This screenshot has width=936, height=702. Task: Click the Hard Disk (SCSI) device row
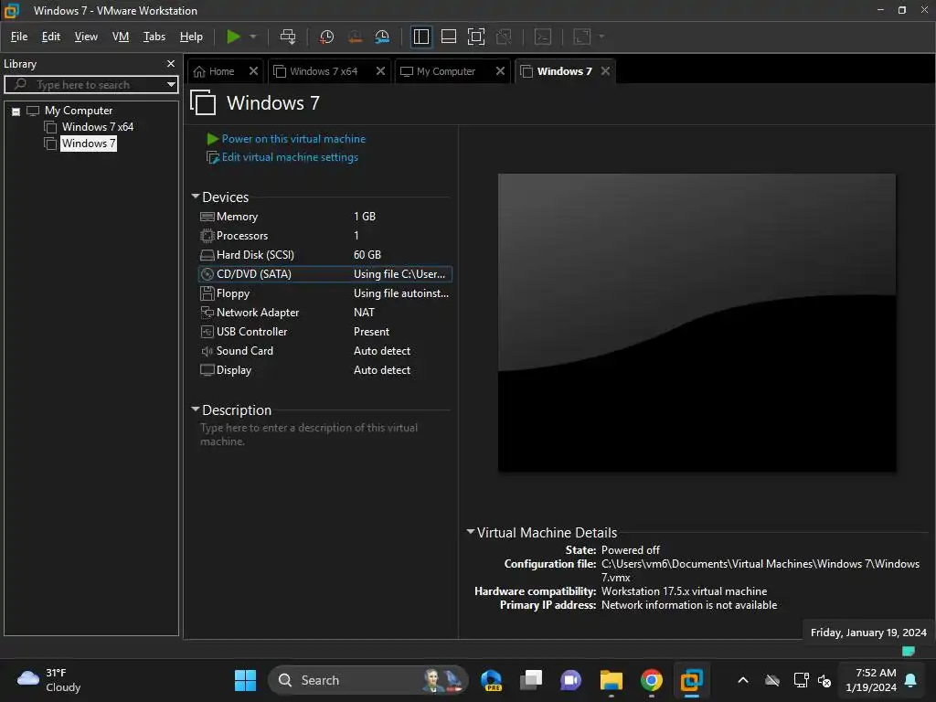(324, 255)
